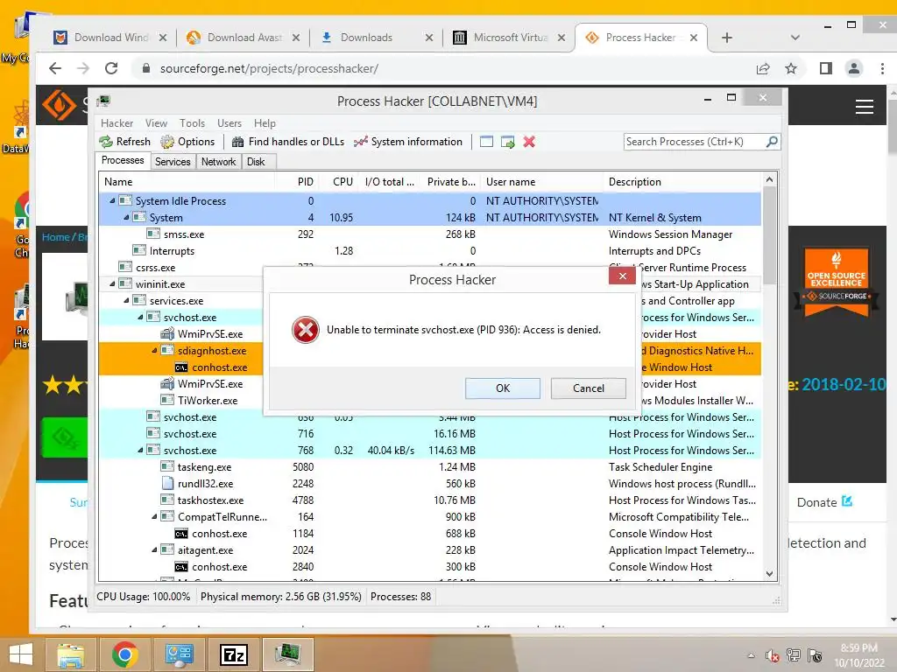
Task: Open the Users menu
Action: 229,123
